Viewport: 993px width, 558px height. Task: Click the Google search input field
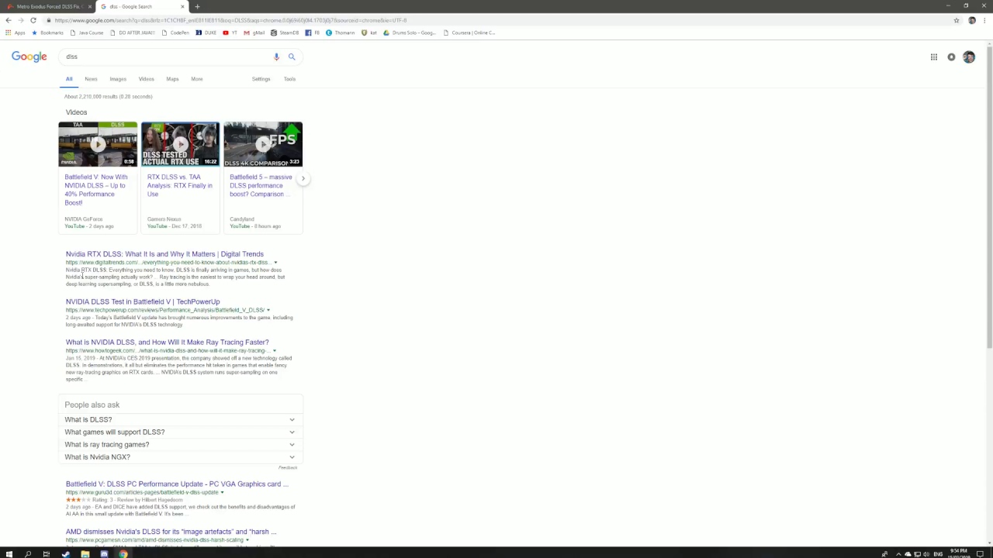(x=167, y=57)
